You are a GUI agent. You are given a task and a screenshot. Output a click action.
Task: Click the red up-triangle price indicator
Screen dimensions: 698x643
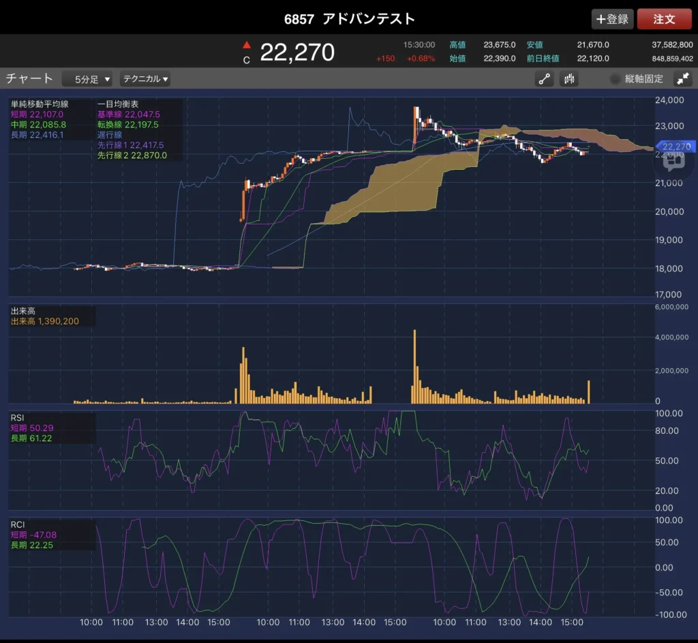coord(247,46)
